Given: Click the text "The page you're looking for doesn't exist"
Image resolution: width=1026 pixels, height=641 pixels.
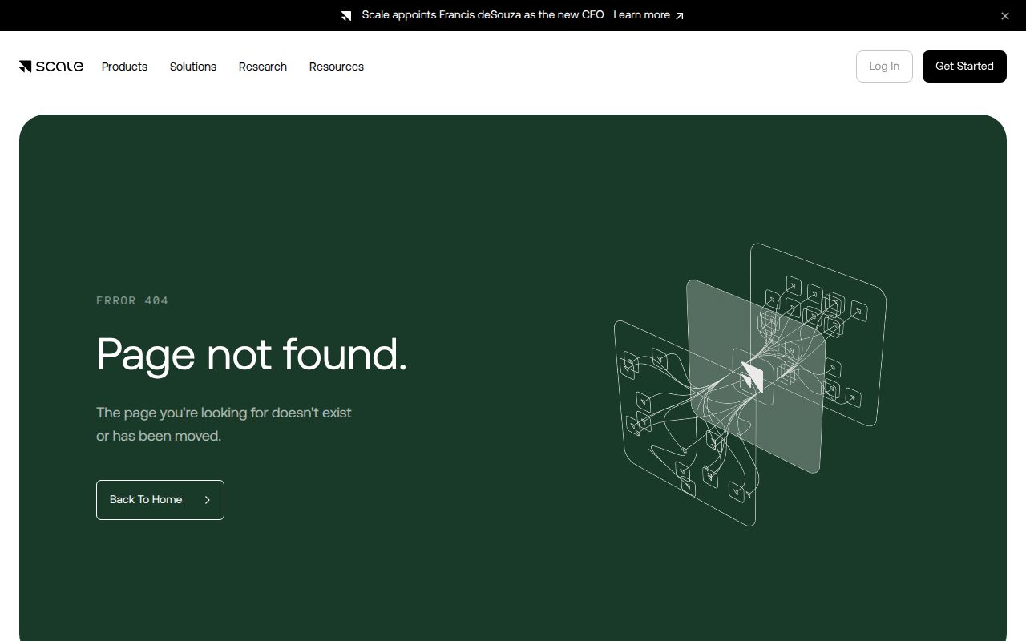Looking at the screenshot, I should [224, 413].
